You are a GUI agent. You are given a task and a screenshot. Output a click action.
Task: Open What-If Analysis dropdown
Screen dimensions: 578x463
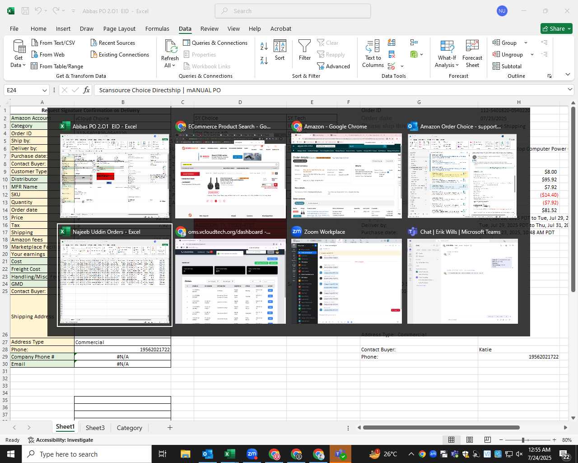click(x=447, y=54)
